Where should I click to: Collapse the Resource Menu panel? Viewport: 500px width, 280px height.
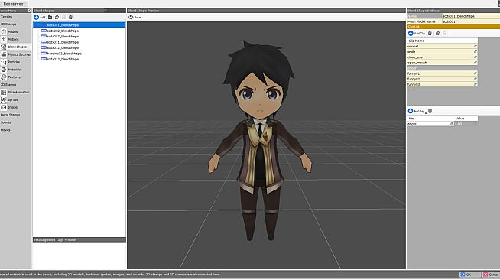point(29,11)
